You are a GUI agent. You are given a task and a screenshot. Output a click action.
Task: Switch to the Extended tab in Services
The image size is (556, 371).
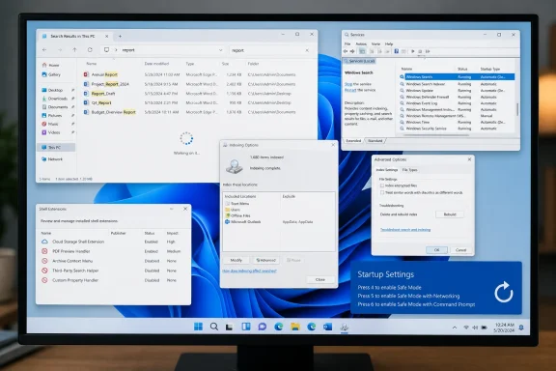pyautogui.click(x=353, y=141)
